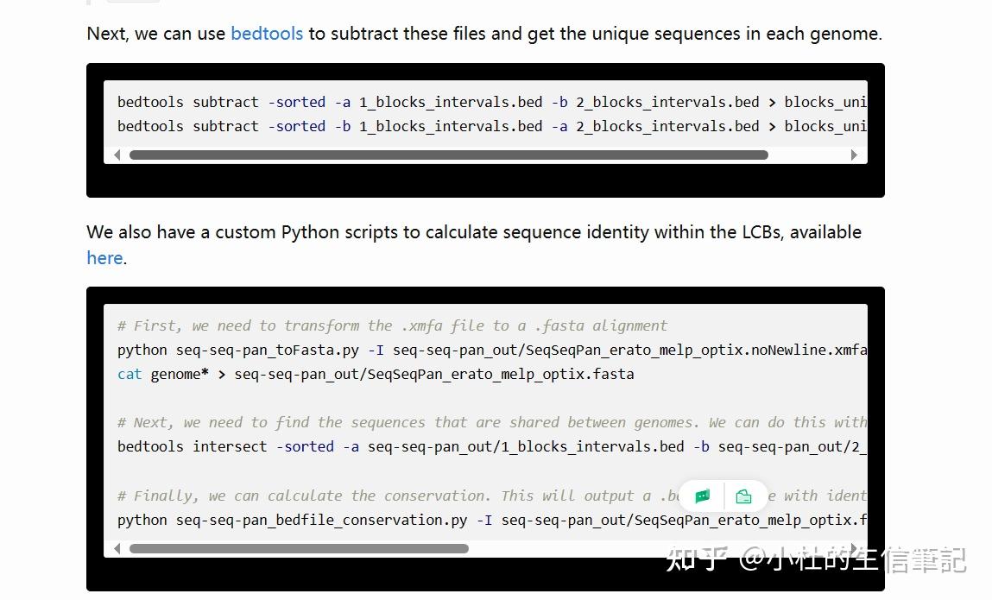This screenshot has width=992, height=600.
Task: Click empty scrollbar track in Python code block
Action: click(656, 549)
